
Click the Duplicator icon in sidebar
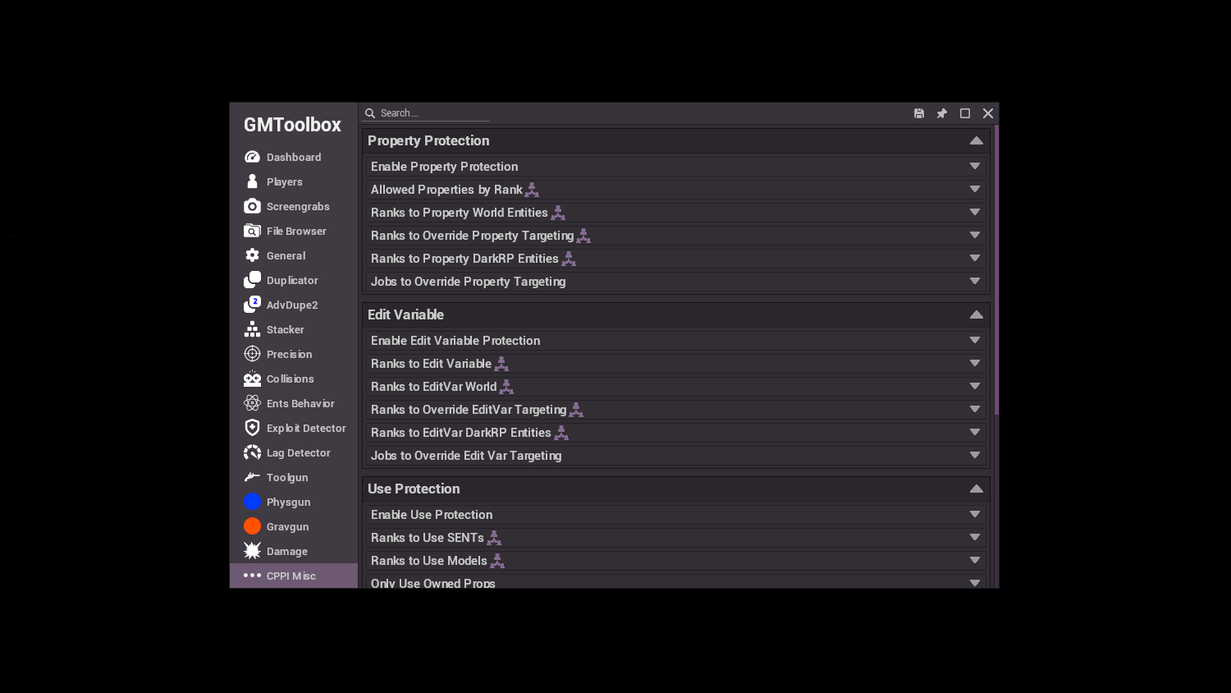tap(252, 280)
